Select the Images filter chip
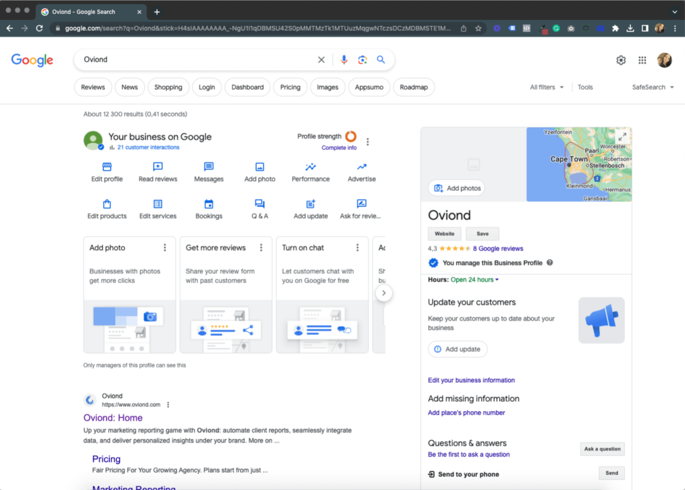Image resolution: width=685 pixels, height=490 pixels. [x=328, y=88]
